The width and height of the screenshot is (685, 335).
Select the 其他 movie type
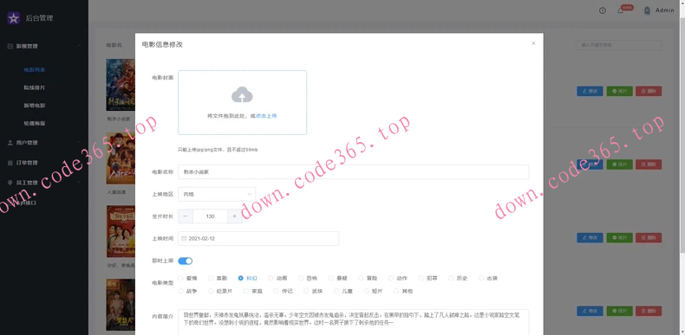pyautogui.click(x=404, y=291)
